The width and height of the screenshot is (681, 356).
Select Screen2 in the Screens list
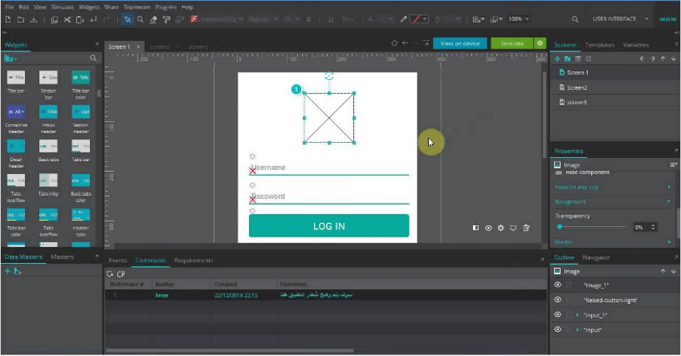[577, 88]
